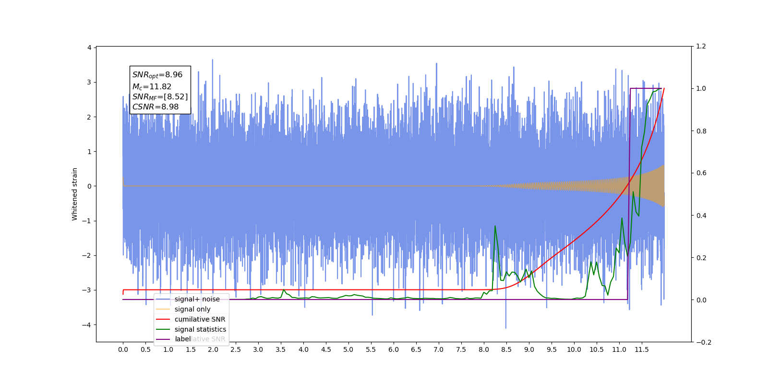Click left y-axis tick label 2

coord(89,117)
